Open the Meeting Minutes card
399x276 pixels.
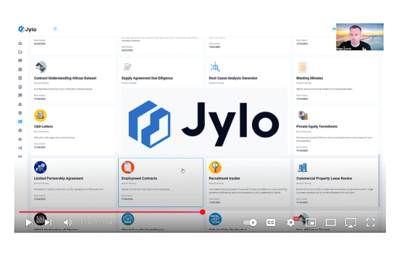[x=335, y=81]
